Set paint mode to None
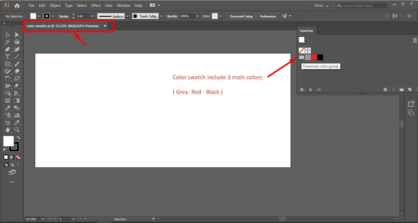Image resolution: width=418 pixels, height=223 pixels. click(18, 157)
